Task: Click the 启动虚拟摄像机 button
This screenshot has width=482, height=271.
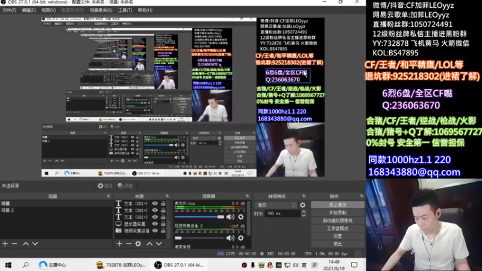Action: tap(337, 220)
